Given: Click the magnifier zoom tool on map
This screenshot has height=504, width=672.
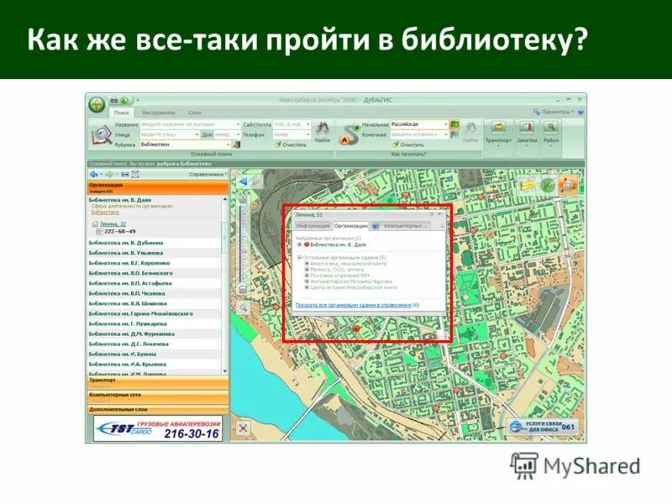Looking at the screenshot, I should (243, 307).
